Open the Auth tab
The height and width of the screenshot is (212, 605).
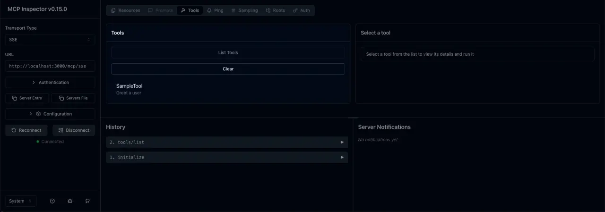tap(301, 10)
